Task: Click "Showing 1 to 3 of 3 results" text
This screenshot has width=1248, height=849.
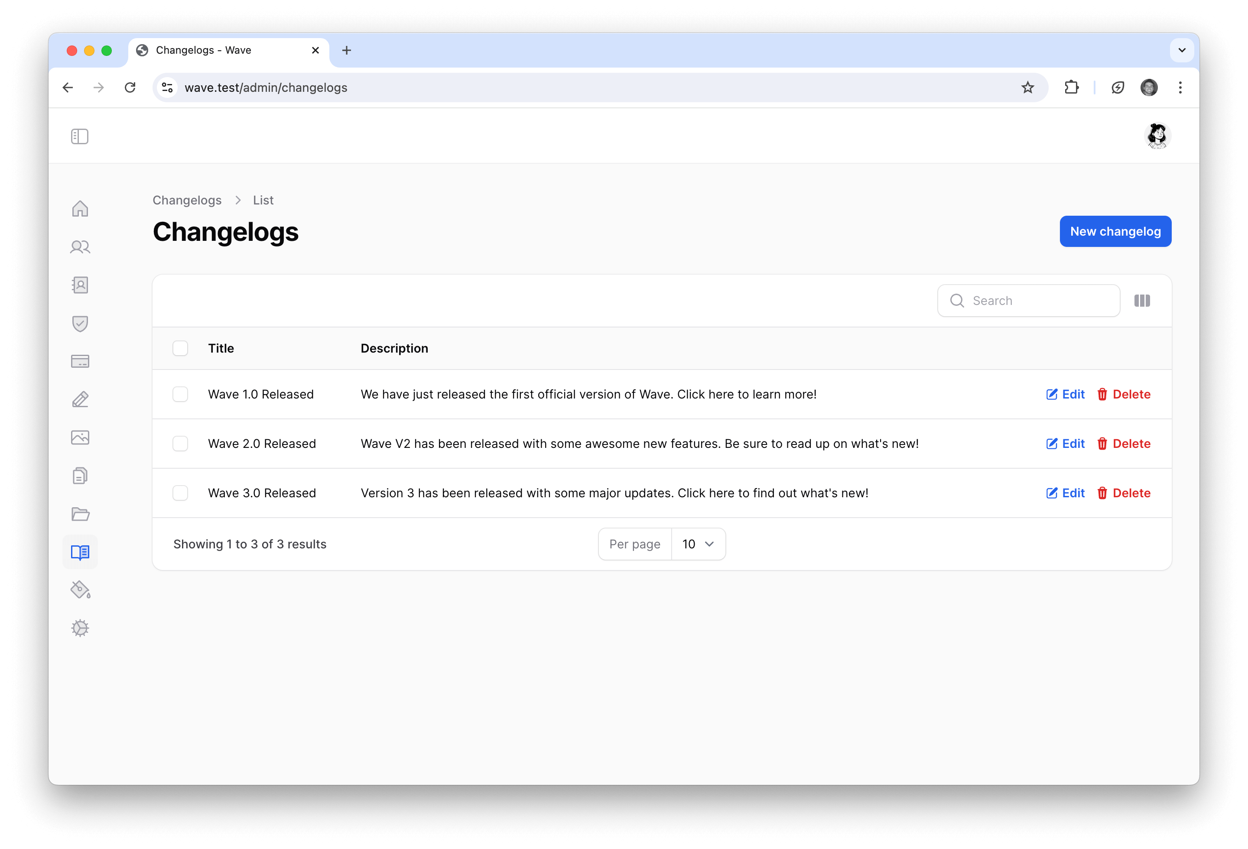Action: click(250, 544)
